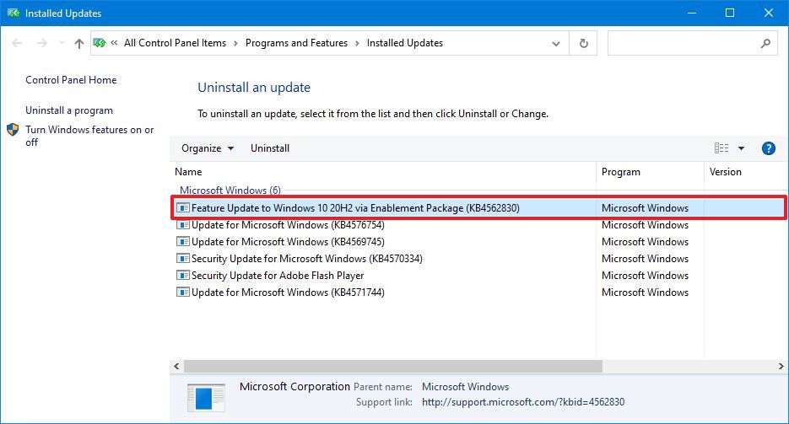Click the change view icon
Viewport: 789px width, 424px height.
721,148
